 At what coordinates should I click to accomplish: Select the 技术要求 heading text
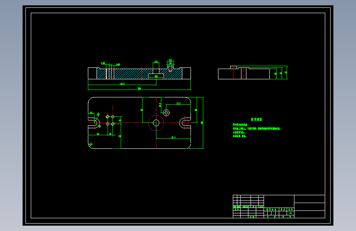coord(256,119)
